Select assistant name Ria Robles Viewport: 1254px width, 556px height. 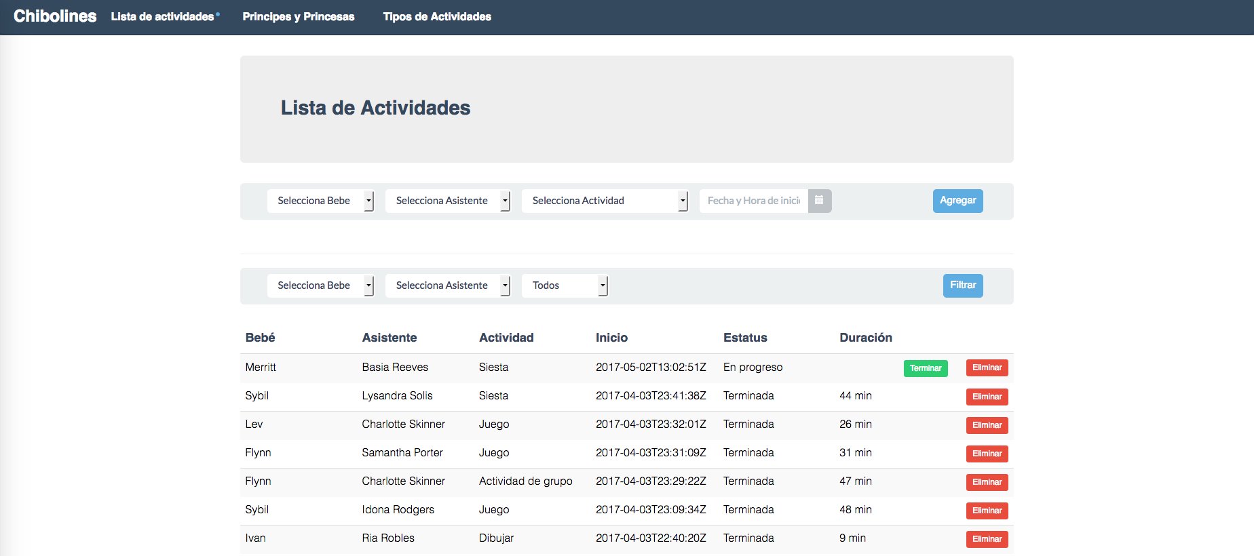(x=388, y=538)
